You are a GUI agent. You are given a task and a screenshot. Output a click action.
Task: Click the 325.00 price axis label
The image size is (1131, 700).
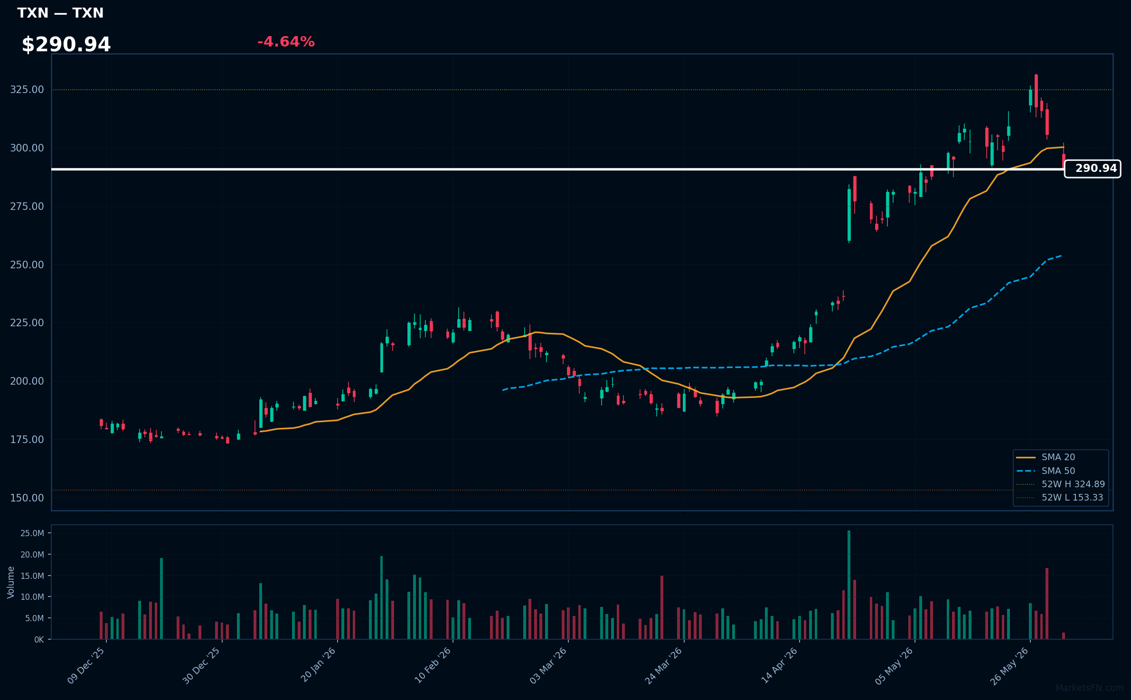(27, 89)
